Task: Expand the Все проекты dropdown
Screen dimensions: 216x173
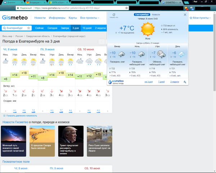Action: (x=90, y=18)
